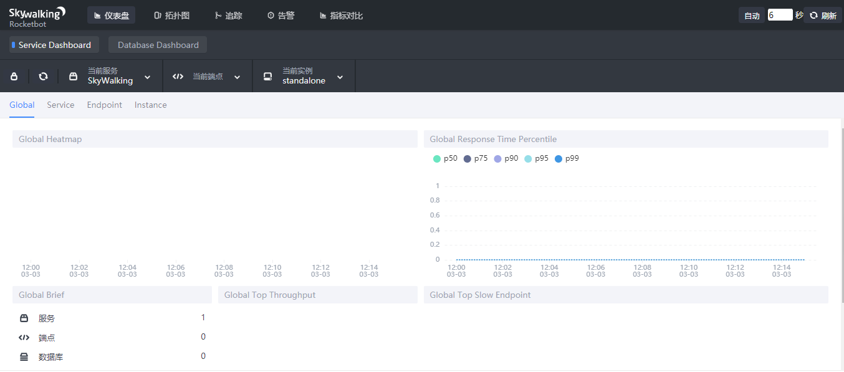Click the 刷新 refresh button
The height and width of the screenshot is (372, 844).
point(823,16)
